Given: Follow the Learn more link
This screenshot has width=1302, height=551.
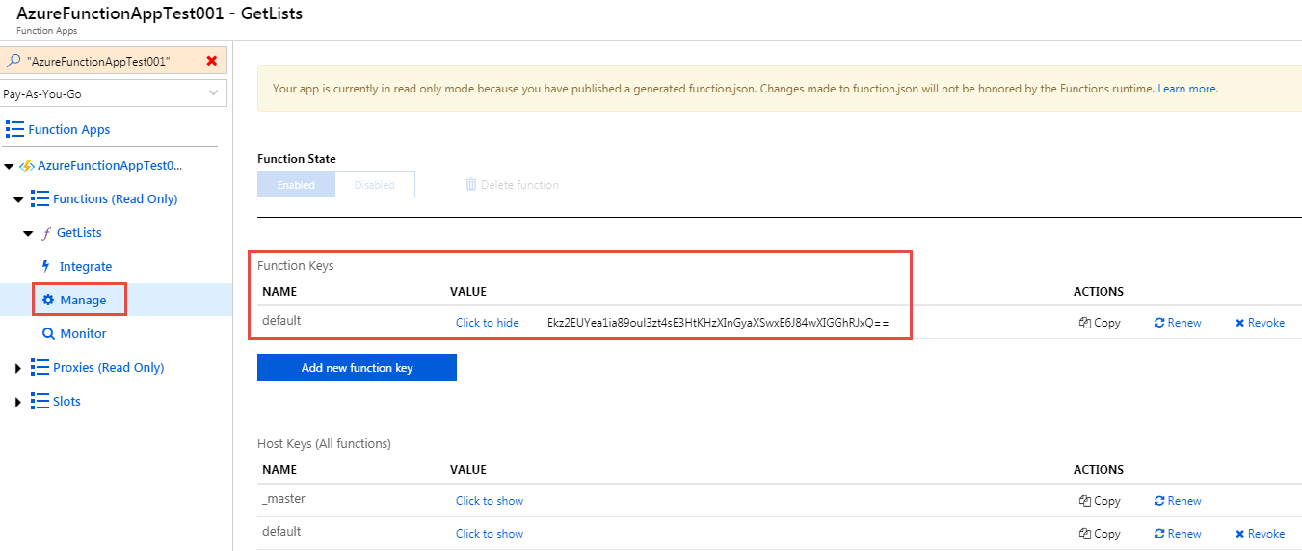Looking at the screenshot, I should click(x=1187, y=89).
